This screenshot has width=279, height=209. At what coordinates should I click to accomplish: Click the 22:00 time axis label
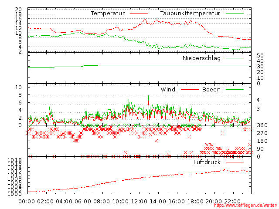[232, 201]
